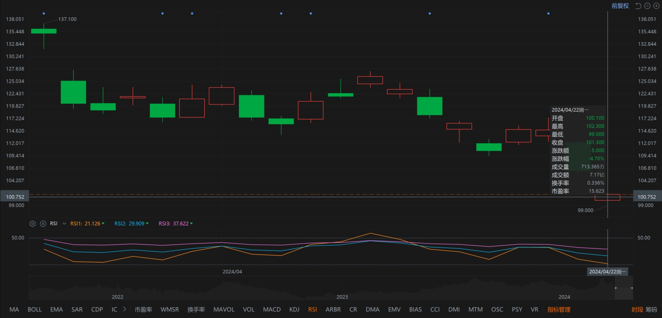
Task: Click the 市盈率 15.623 row in tooltip
Action: (578, 191)
